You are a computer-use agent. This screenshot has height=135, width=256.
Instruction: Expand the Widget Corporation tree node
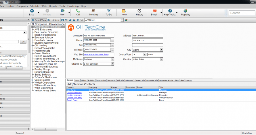point(32,83)
